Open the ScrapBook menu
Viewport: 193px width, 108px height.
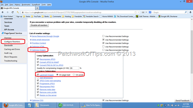36,5
